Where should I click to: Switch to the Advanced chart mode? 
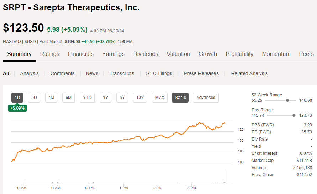pyautogui.click(x=206, y=98)
